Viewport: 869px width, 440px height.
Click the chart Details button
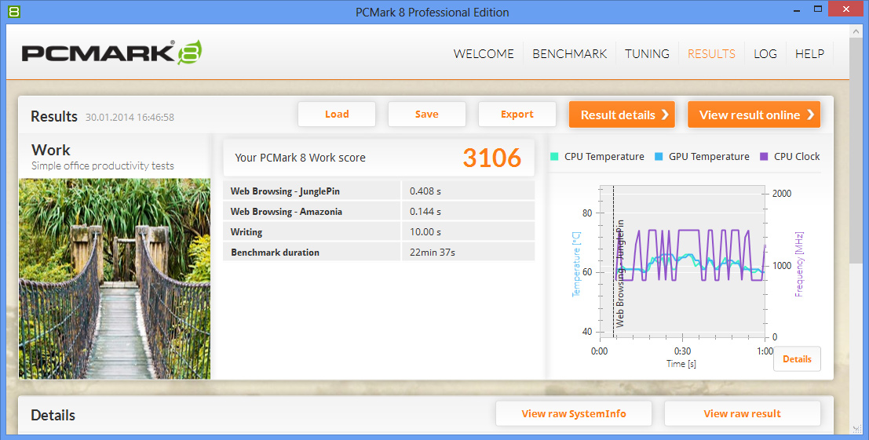pos(797,358)
